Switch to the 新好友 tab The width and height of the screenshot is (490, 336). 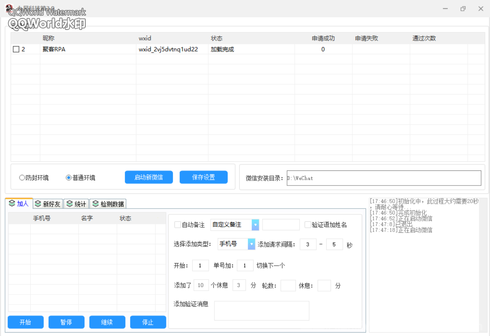[48, 204]
